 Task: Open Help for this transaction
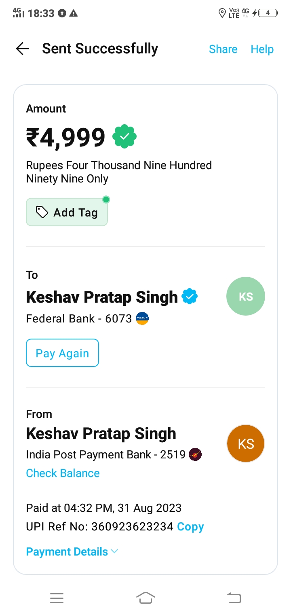point(262,49)
